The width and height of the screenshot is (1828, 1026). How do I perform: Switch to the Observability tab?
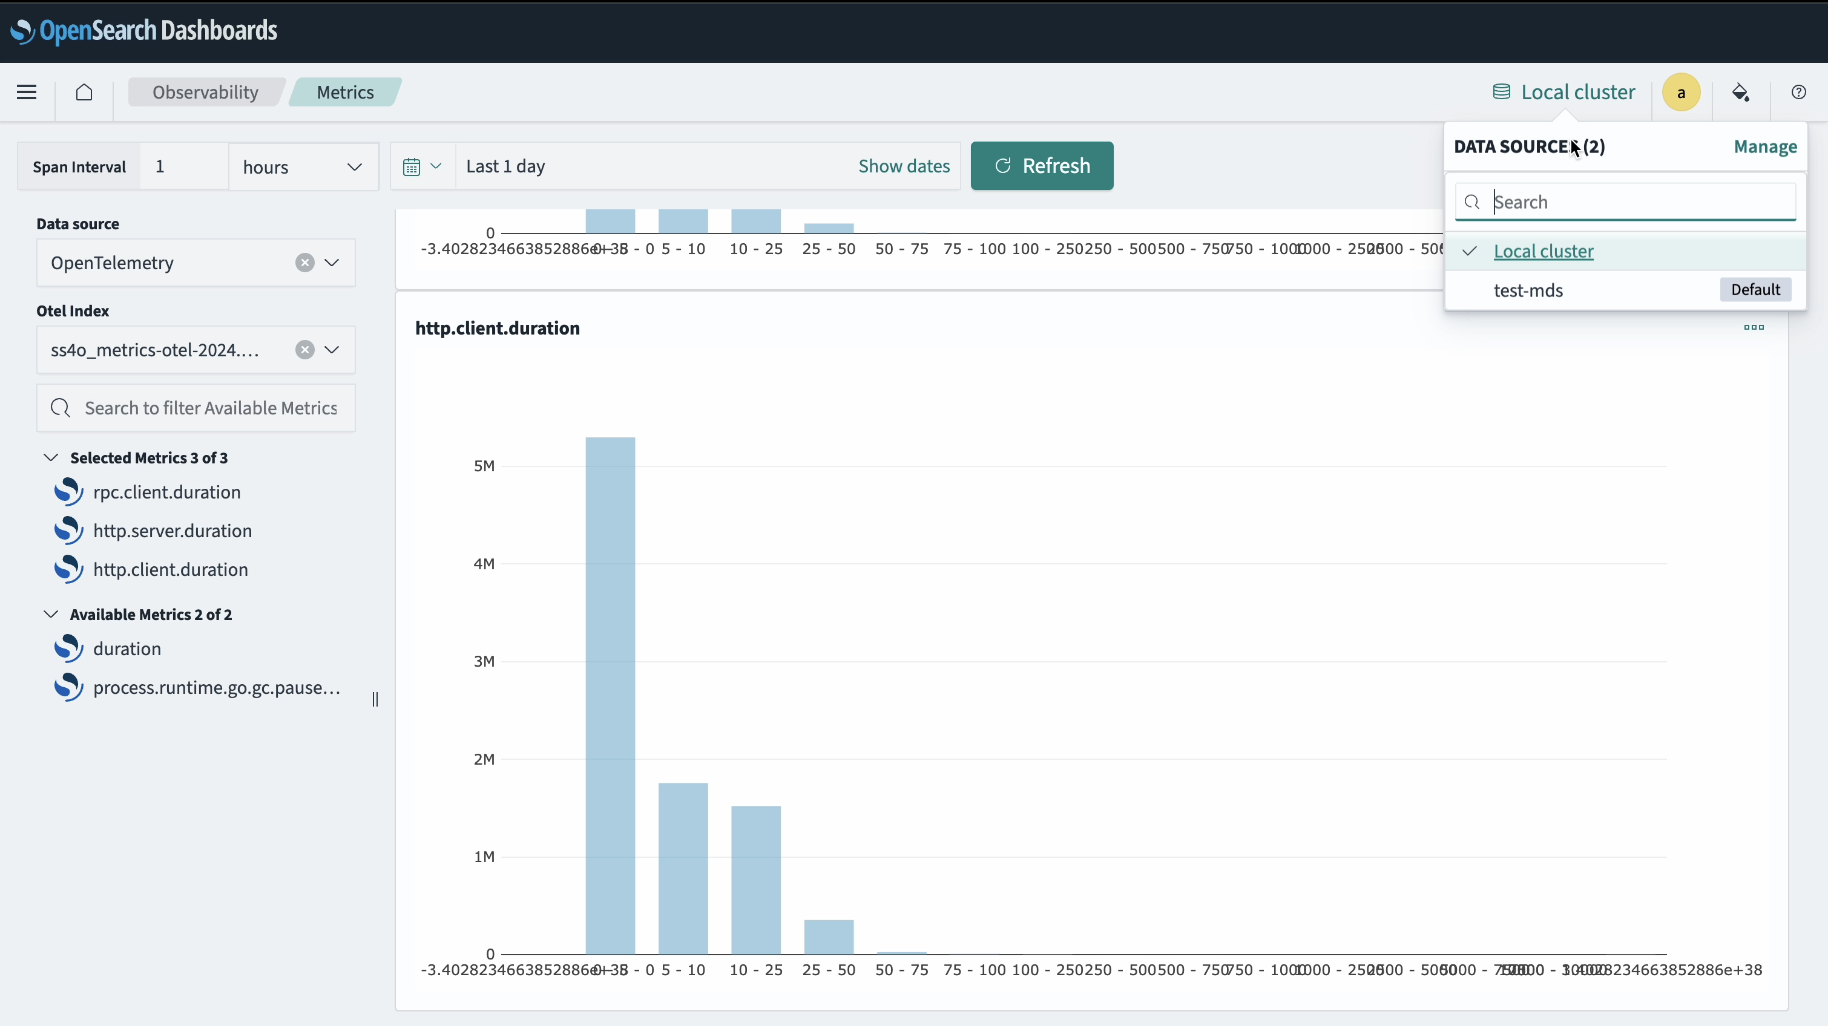pyautogui.click(x=205, y=91)
